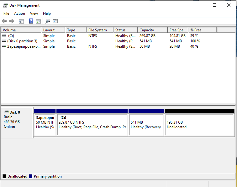Screen dimensions: 237x187
Task: Sort by the Capacity column header
Action: tap(152, 30)
